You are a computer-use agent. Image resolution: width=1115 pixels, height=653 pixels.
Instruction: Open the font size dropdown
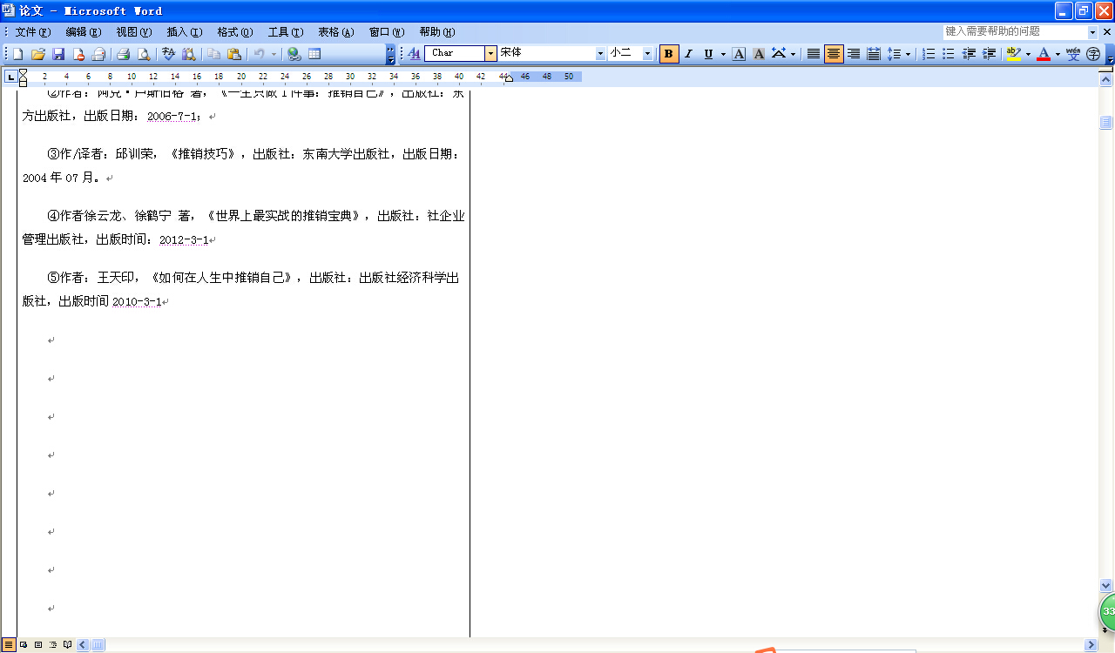point(647,54)
